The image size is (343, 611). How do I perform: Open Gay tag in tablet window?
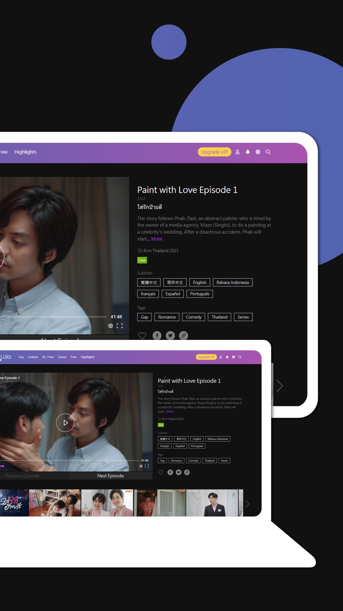[144, 317]
